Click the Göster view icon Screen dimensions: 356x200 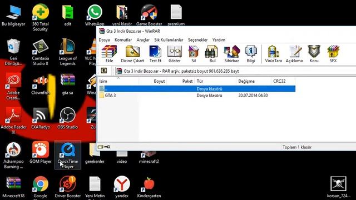pos(175,54)
